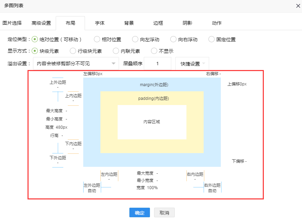This screenshot has height=219, width=302.
Task: Set display mode to 内联元素
Action: 116,51
